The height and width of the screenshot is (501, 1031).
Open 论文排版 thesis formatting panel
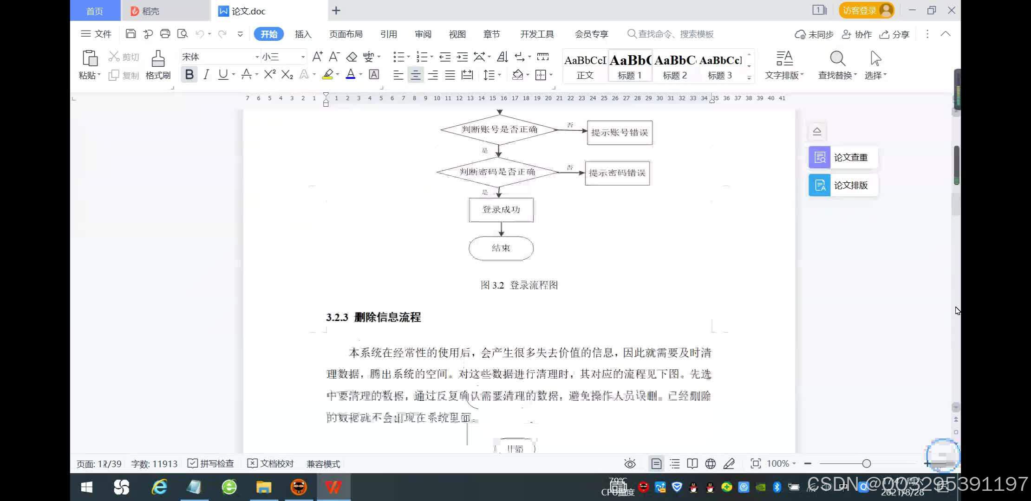coord(843,185)
